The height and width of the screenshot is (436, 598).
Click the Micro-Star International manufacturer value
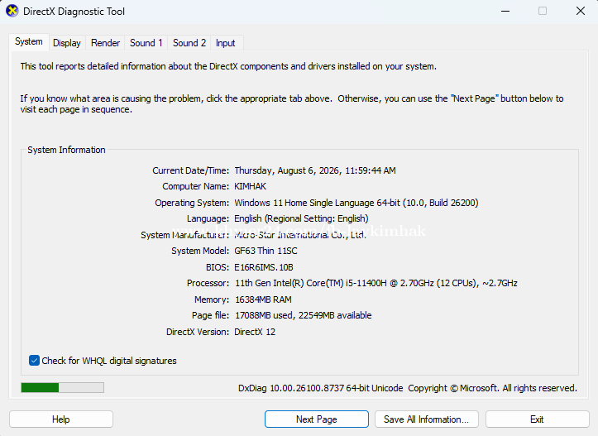pyautogui.click(x=300, y=235)
